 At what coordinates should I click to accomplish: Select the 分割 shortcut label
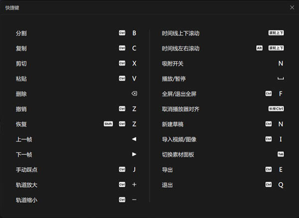[21, 33]
